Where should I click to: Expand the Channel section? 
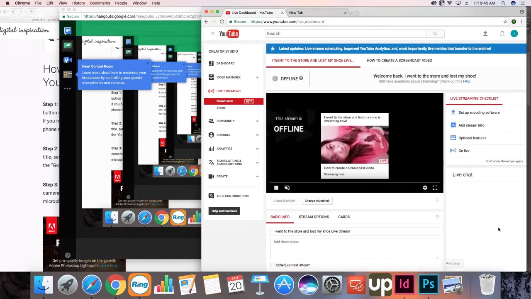click(257, 135)
